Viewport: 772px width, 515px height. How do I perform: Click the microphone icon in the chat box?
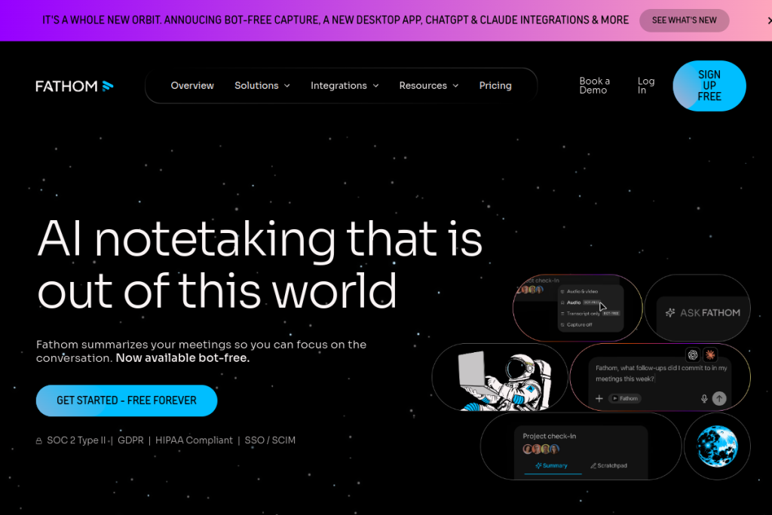[x=704, y=398]
